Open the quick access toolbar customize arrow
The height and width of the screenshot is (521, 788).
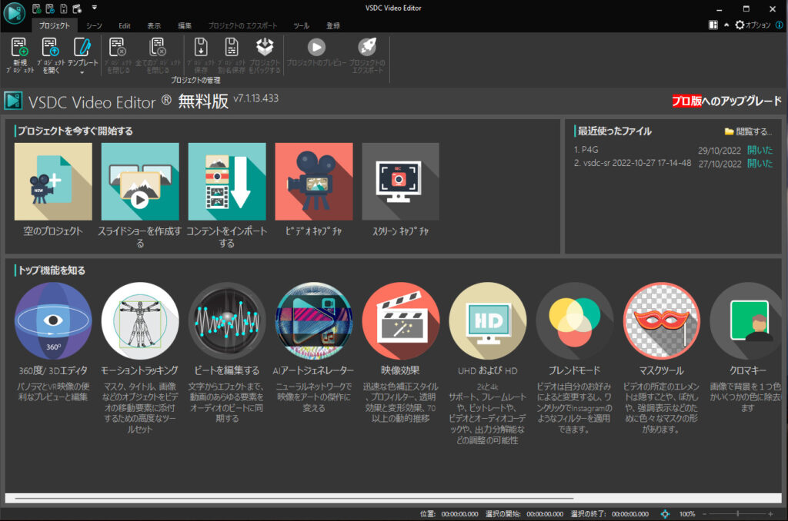(94, 8)
